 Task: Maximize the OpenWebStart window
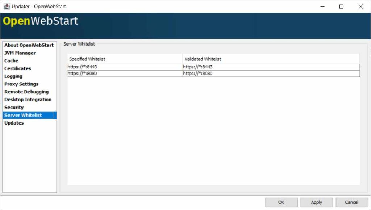point(341,7)
